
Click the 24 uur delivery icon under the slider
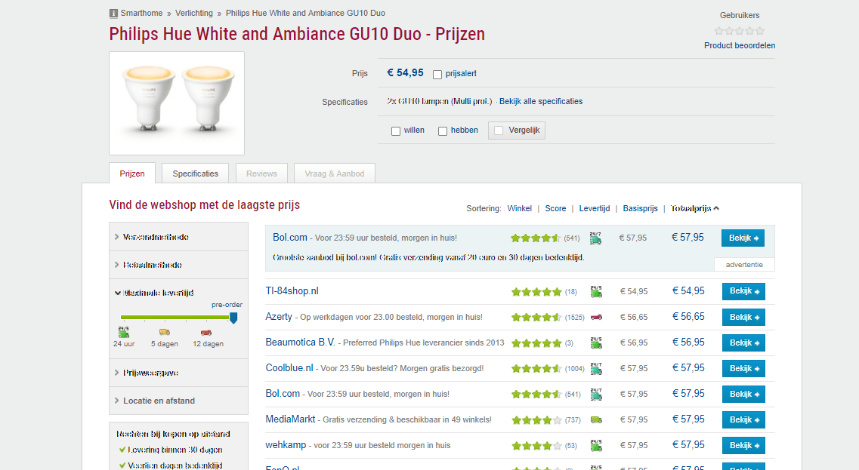(x=124, y=332)
